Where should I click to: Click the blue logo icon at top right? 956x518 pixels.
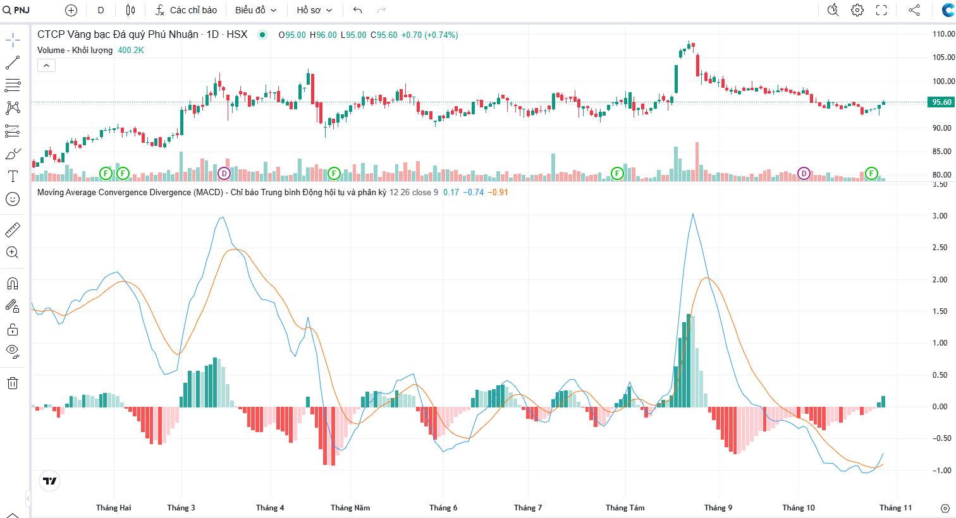point(948,10)
